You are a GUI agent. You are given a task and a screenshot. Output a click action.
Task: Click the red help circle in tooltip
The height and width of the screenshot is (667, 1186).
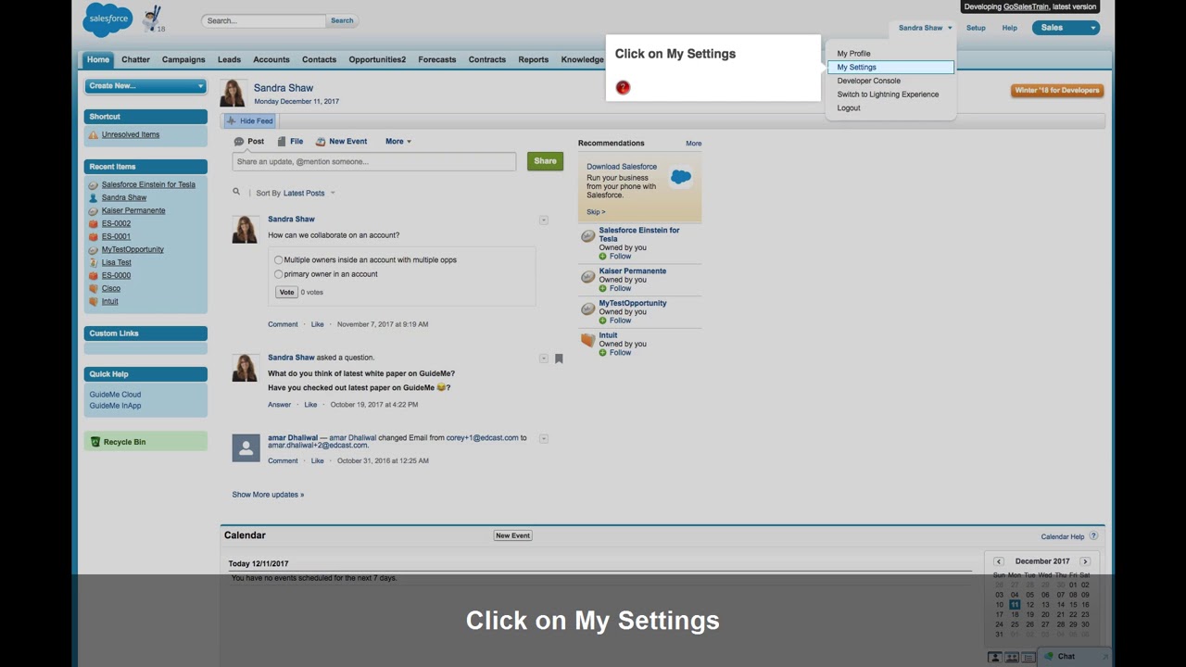pos(623,87)
